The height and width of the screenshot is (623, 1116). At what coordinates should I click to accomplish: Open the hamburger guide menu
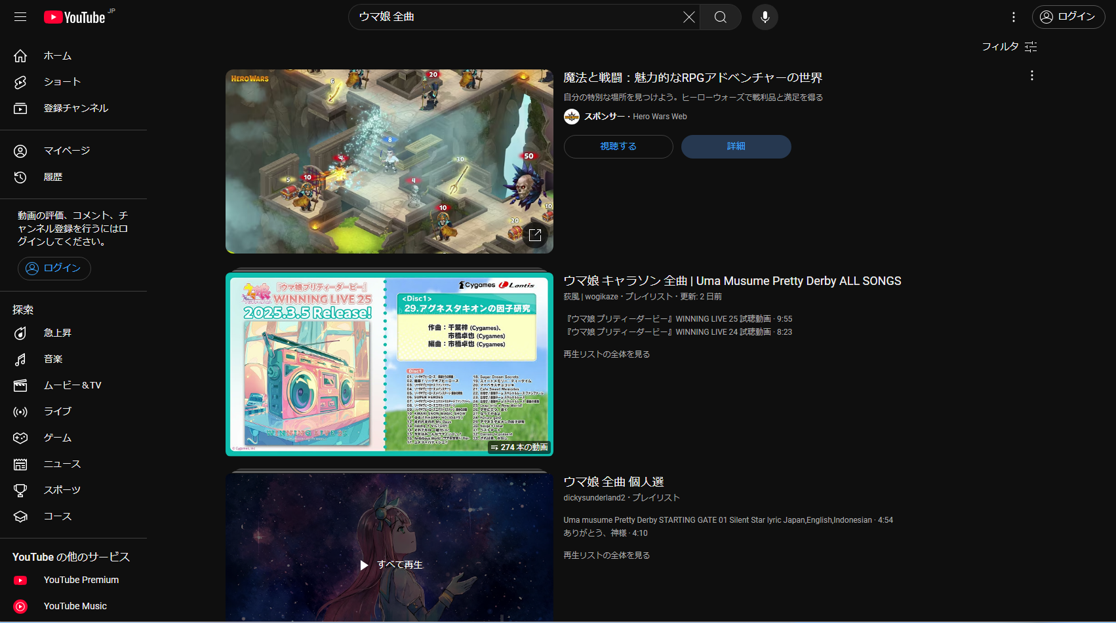[x=20, y=17]
